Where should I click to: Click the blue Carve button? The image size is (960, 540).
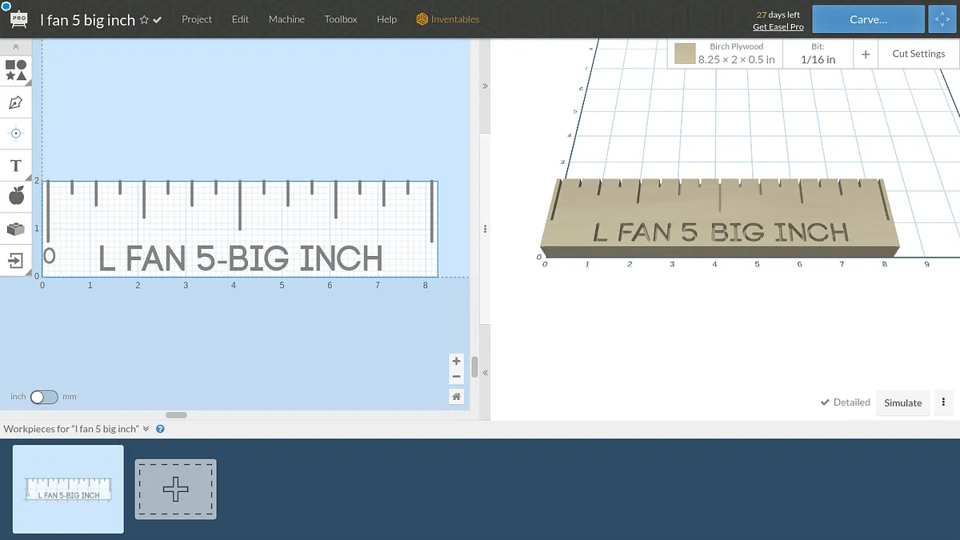tap(868, 19)
